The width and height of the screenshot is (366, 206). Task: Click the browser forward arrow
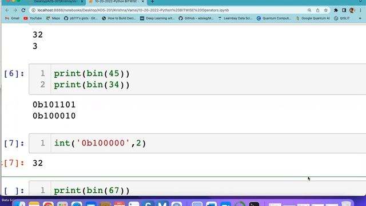pyautogui.click(x=15, y=10)
